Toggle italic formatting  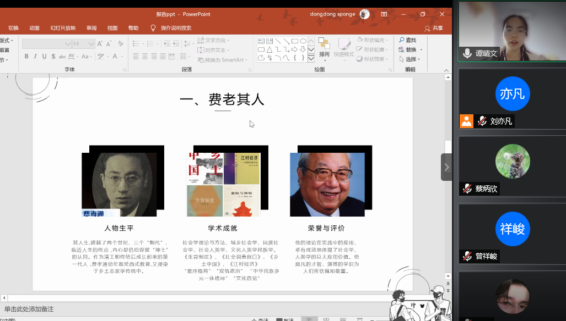coord(35,57)
